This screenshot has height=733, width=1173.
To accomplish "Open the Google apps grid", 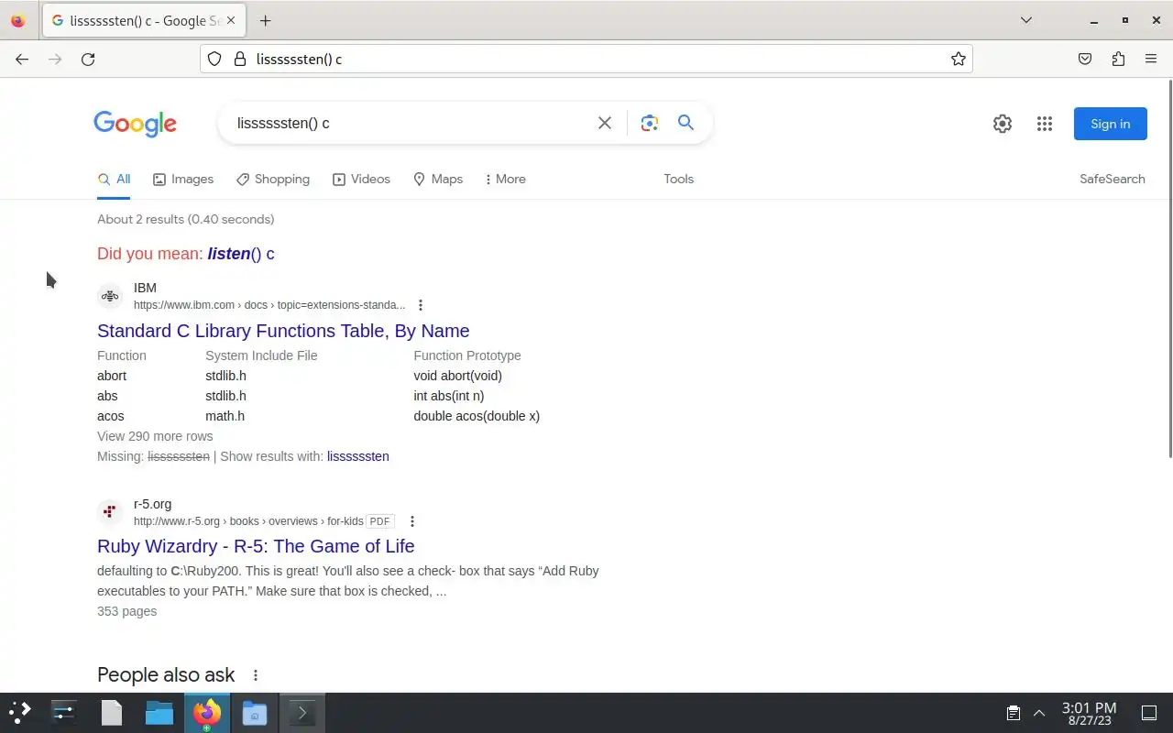I will 1045,124.
